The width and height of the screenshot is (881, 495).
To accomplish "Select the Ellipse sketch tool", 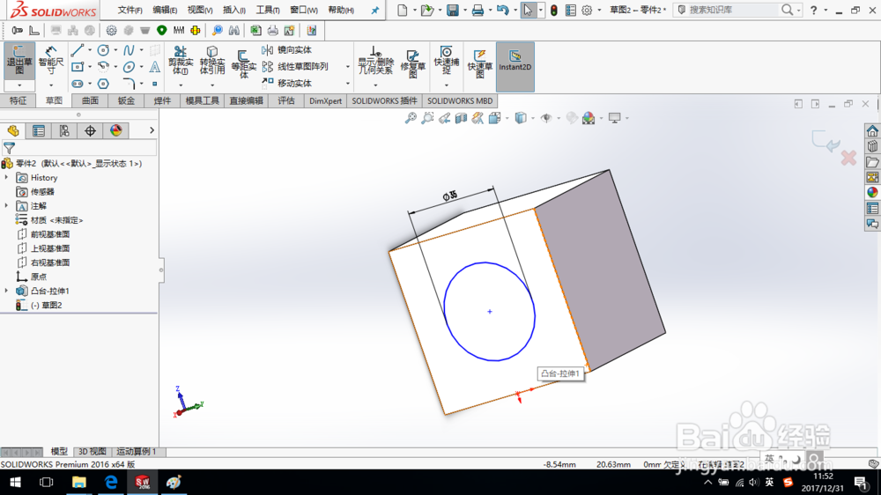I will (x=129, y=67).
